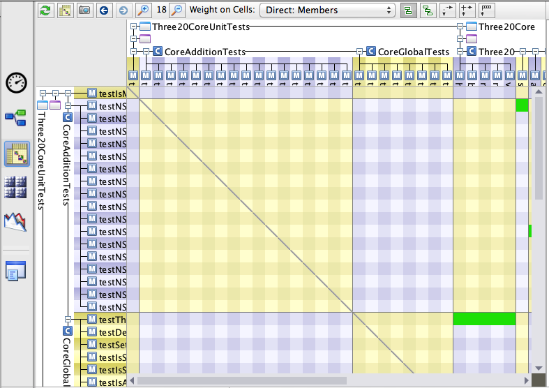The image size is (549, 388).
Task: Click the Three20CoreUnitTests label in the column header
Action: click(x=201, y=27)
